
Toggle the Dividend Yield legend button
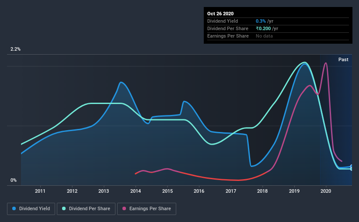pyautogui.click(x=31, y=209)
